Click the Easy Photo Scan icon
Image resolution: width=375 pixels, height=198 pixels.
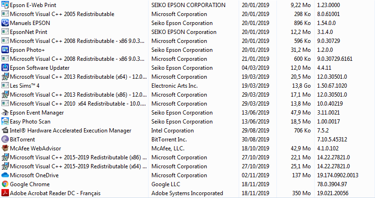point(5,122)
